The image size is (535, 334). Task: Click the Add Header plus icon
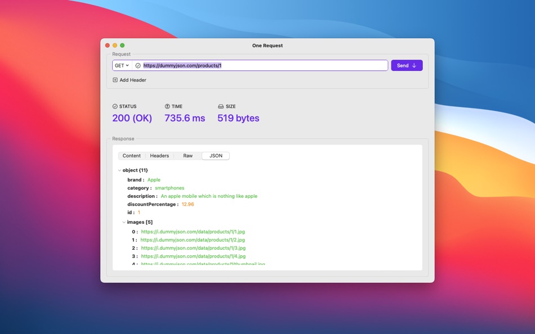(115, 80)
